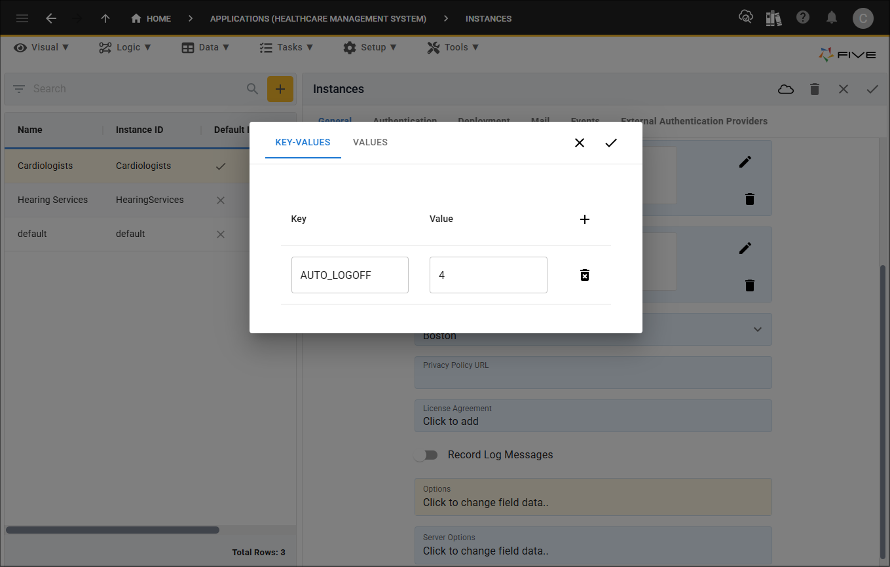Open the Setup menu
Image resolution: width=890 pixels, height=567 pixels.
pyautogui.click(x=370, y=47)
